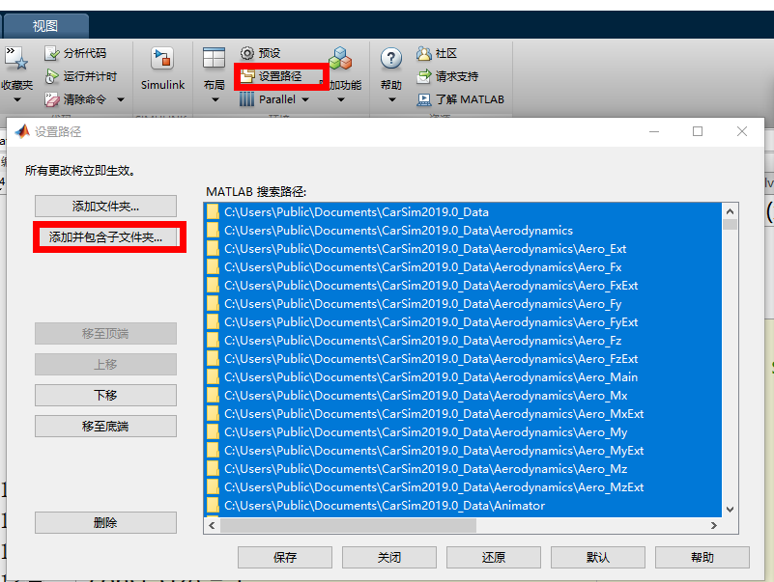The width and height of the screenshot is (774, 582).
Task: Expand the 附加功能 dropdown arrow
Action: coord(340,100)
